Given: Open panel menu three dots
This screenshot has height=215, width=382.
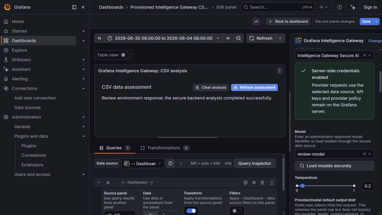Looking at the screenshot, I should click(x=279, y=71).
